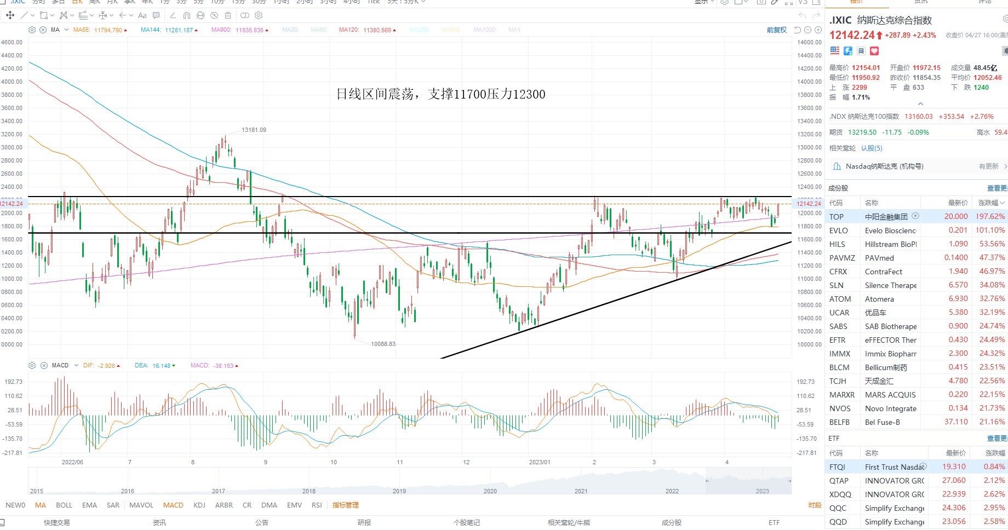
Task: Select the move crosshair tool
Action: click(10, 15)
